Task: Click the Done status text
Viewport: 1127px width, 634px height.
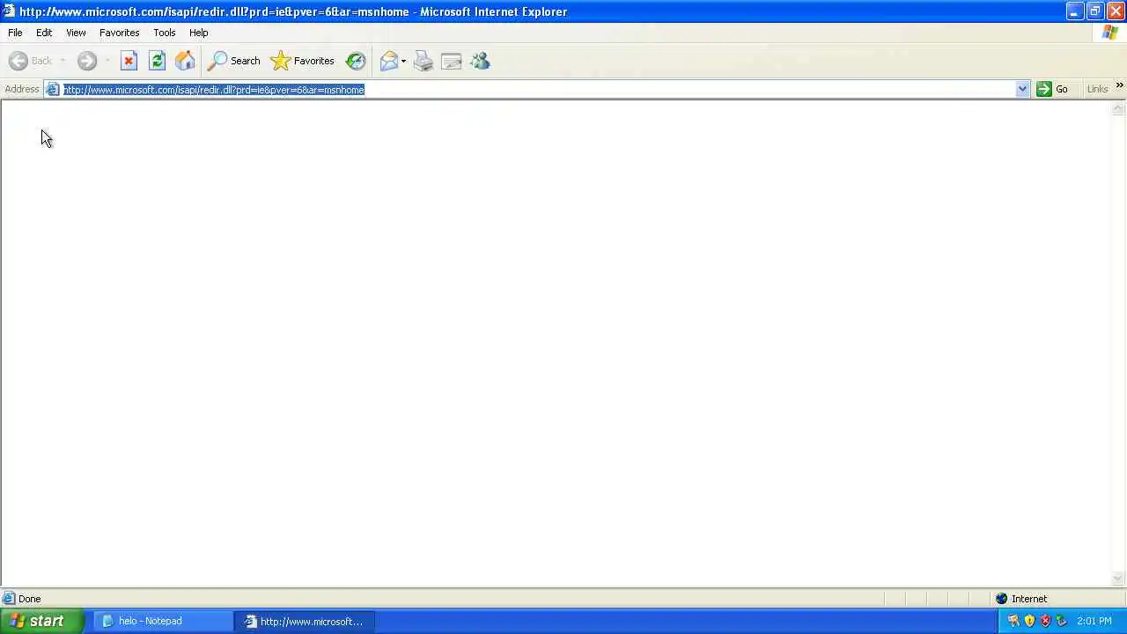Action: (x=29, y=599)
